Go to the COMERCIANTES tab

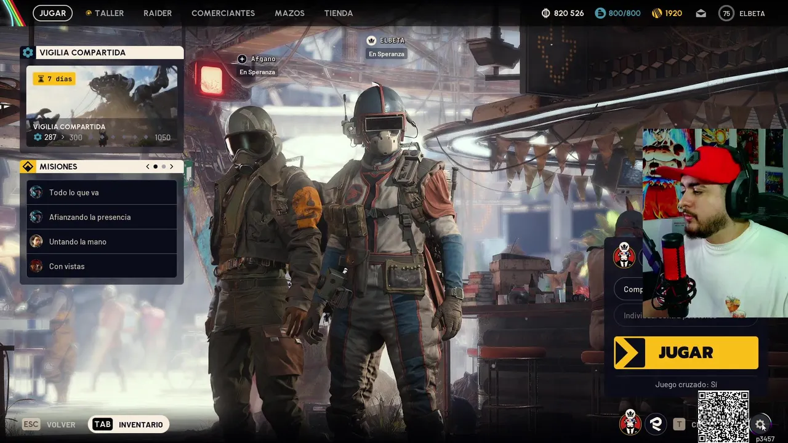(x=223, y=13)
